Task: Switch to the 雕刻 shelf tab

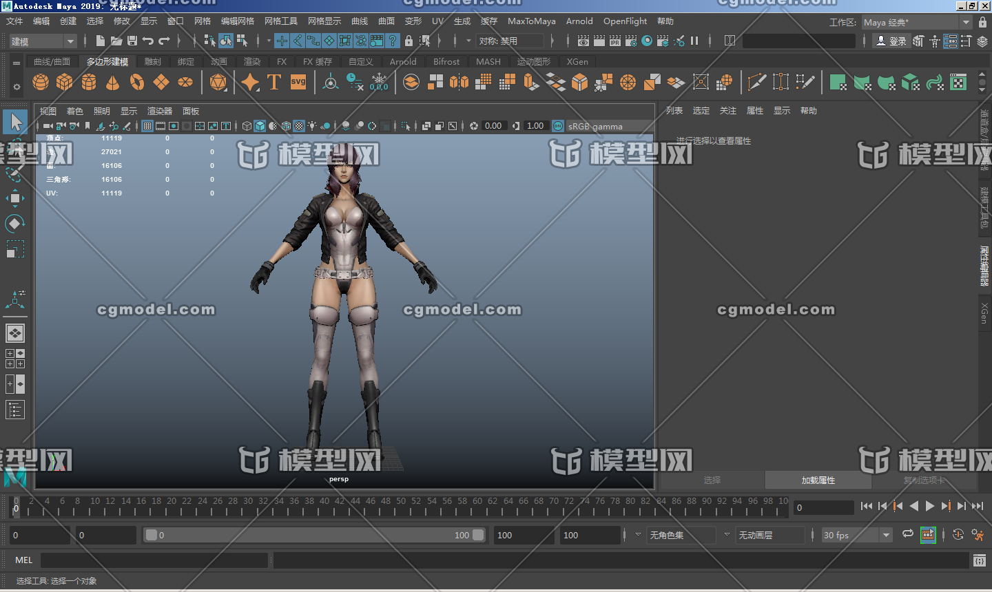Action: [152, 61]
